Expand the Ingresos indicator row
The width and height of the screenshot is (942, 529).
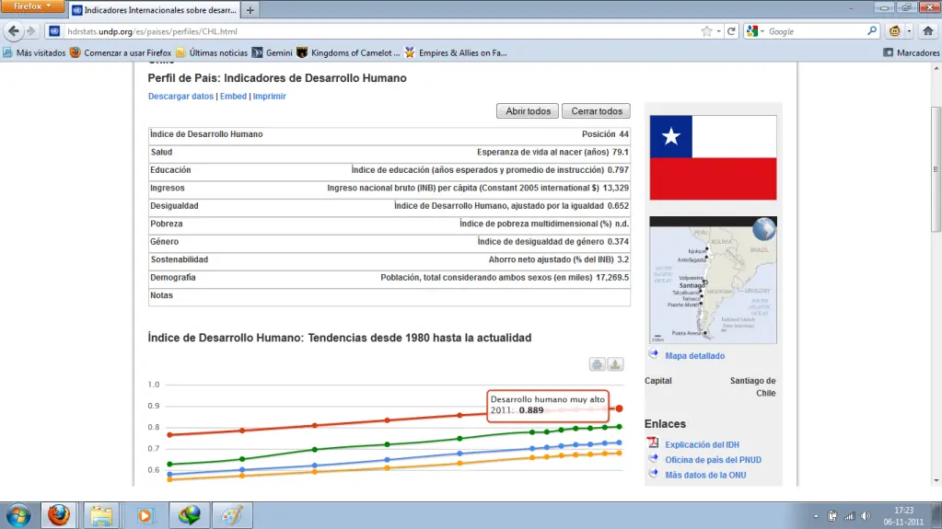[x=390, y=188]
